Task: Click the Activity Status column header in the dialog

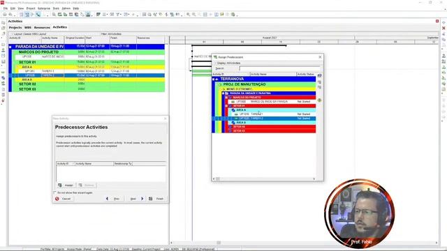Action: 307,74
